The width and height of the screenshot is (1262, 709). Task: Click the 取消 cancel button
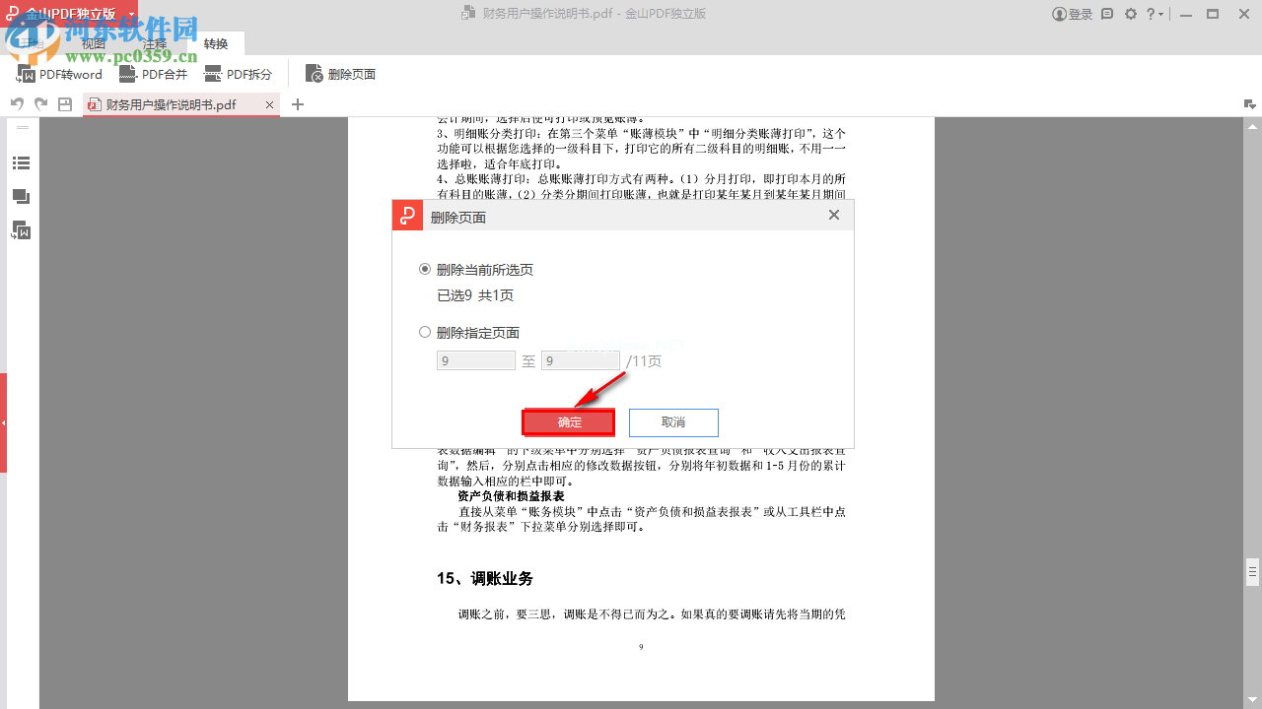point(673,422)
